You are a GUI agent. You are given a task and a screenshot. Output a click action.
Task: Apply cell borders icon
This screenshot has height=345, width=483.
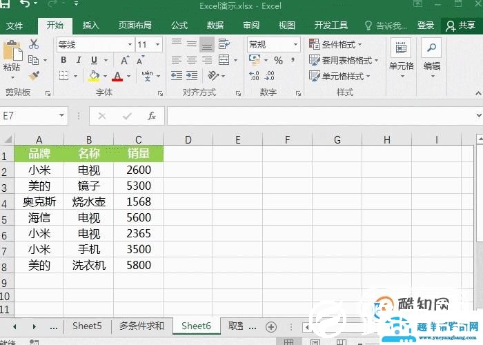pos(63,75)
